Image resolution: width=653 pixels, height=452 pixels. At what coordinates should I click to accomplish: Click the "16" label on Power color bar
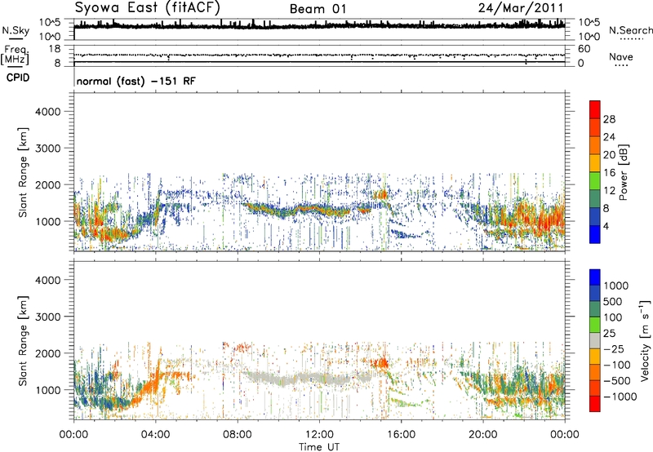pyautogui.click(x=609, y=173)
